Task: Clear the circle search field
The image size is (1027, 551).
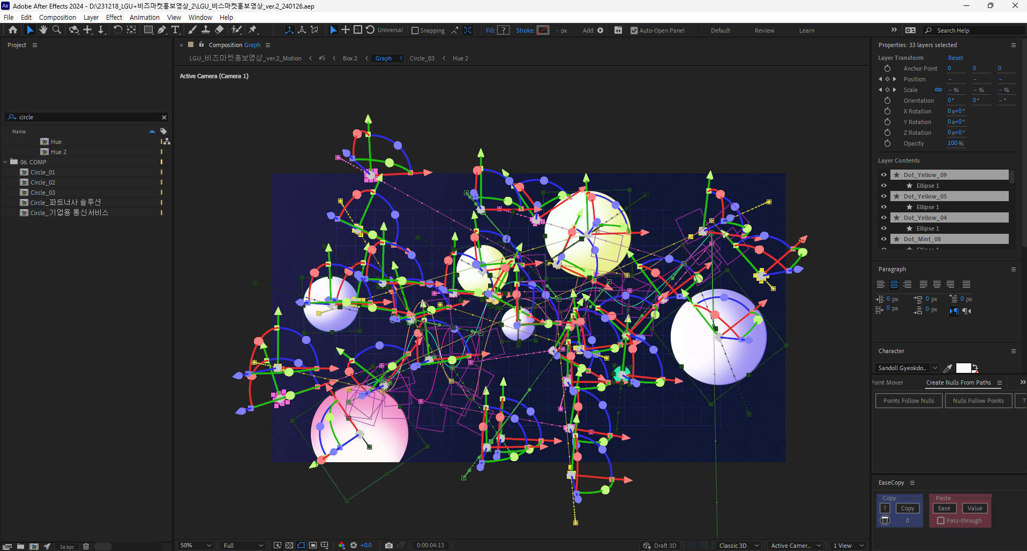Action: pyautogui.click(x=164, y=117)
